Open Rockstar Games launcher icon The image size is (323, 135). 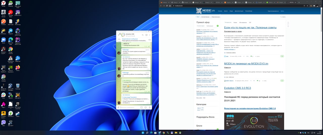pyautogui.click(x=4, y=114)
